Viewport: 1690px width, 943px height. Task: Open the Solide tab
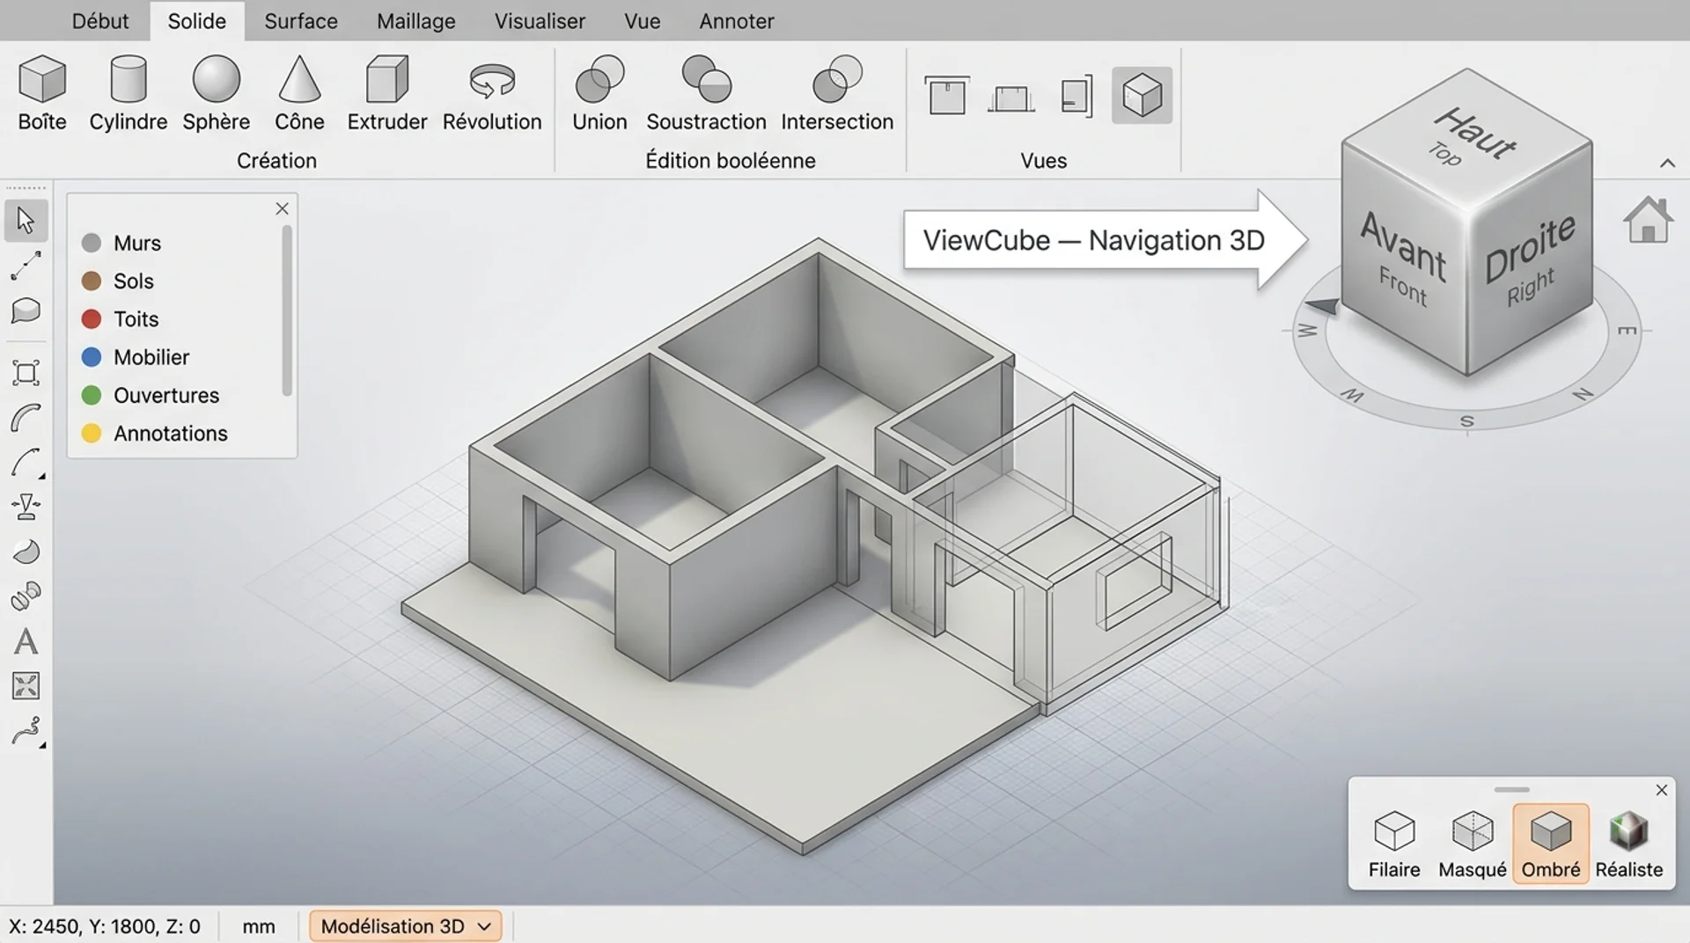pos(197,21)
